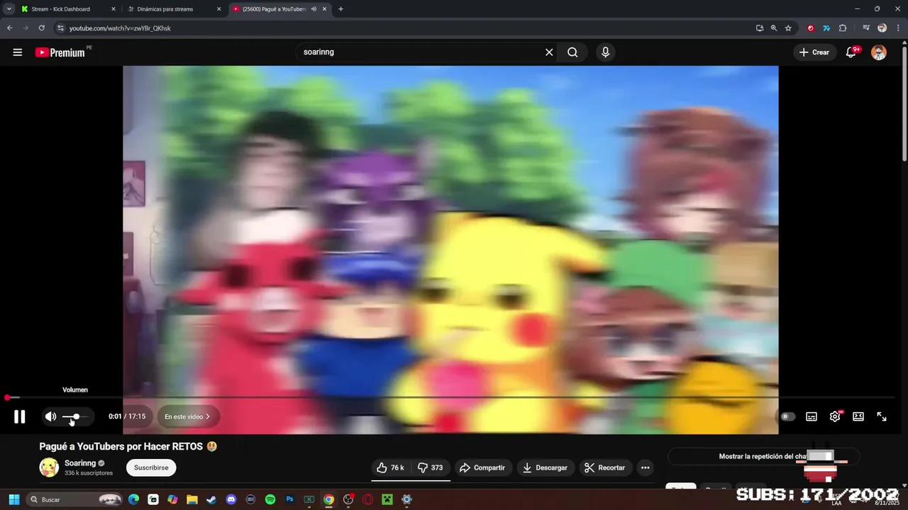Start voice search with microphone

[x=605, y=52]
